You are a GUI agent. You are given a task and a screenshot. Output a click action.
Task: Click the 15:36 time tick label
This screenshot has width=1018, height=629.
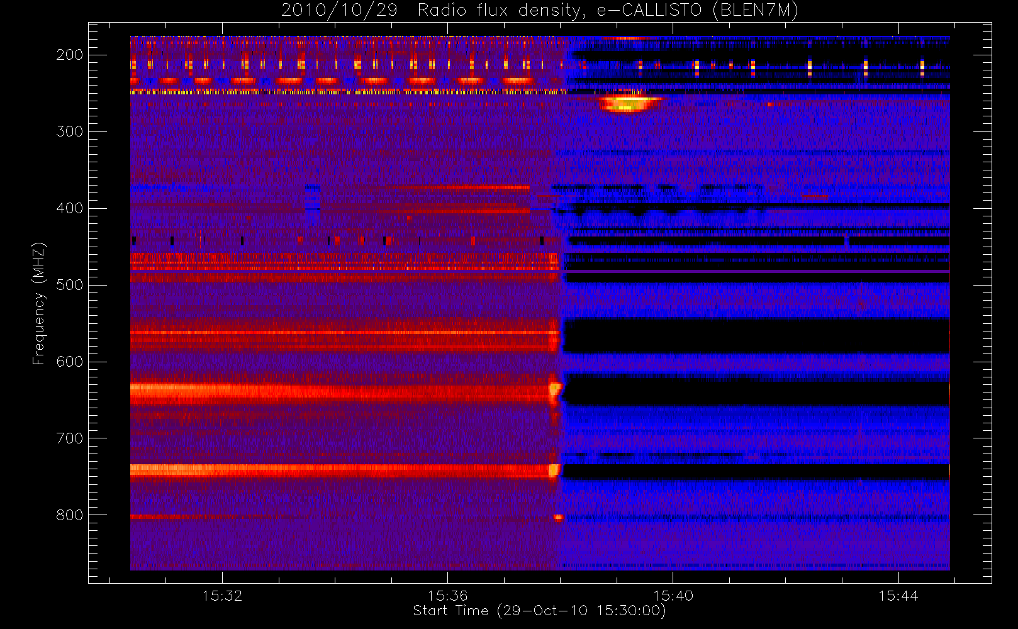(447, 596)
